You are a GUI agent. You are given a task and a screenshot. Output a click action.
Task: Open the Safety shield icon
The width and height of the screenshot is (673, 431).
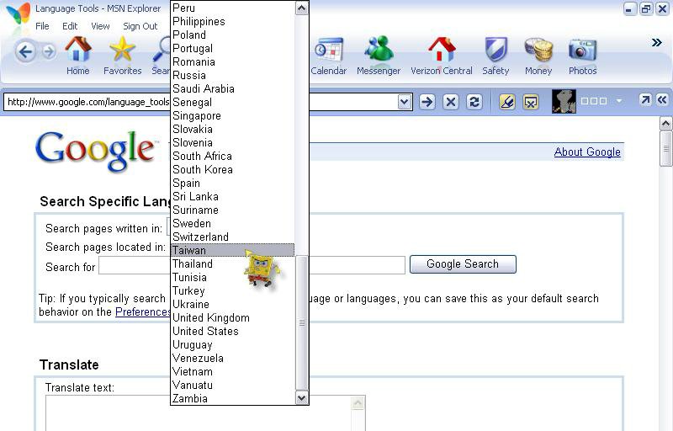pyautogui.click(x=495, y=56)
